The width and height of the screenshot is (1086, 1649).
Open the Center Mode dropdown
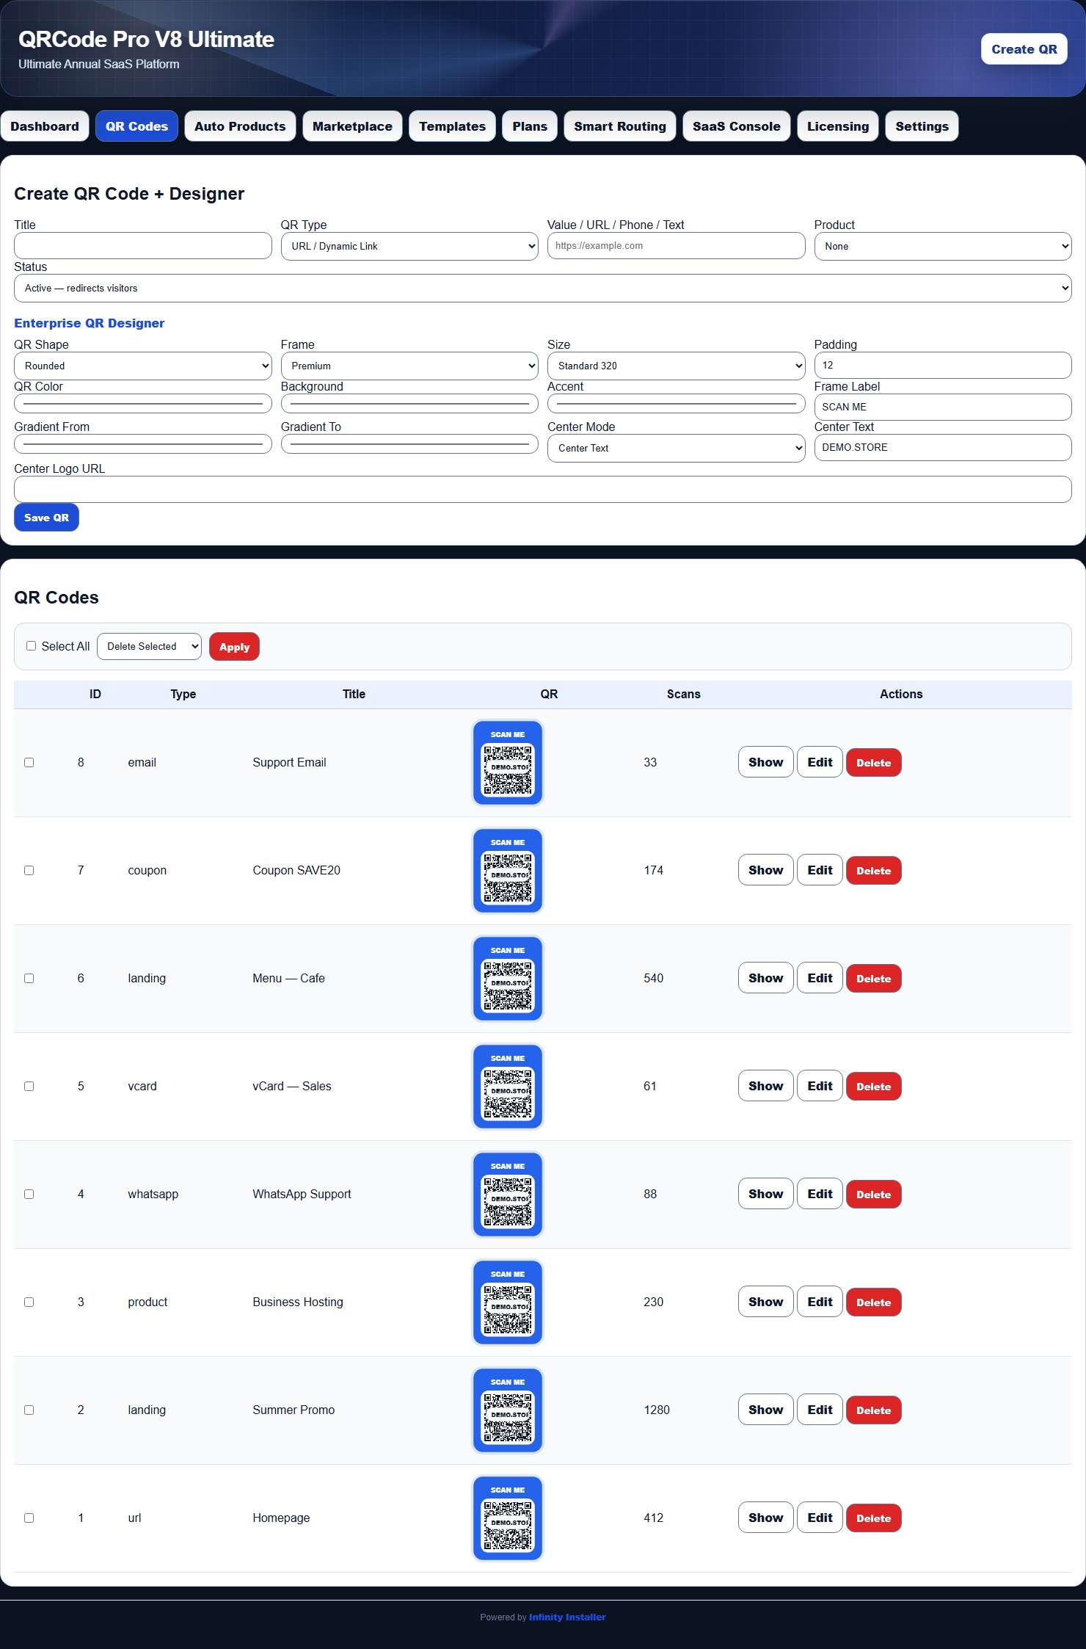click(677, 449)
